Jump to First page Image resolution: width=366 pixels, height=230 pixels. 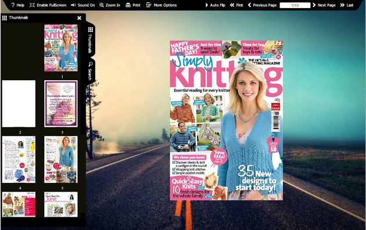[236, 5]
